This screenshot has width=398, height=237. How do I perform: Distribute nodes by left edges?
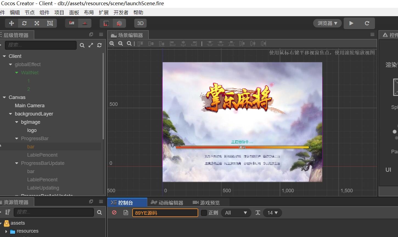(242, 43)
